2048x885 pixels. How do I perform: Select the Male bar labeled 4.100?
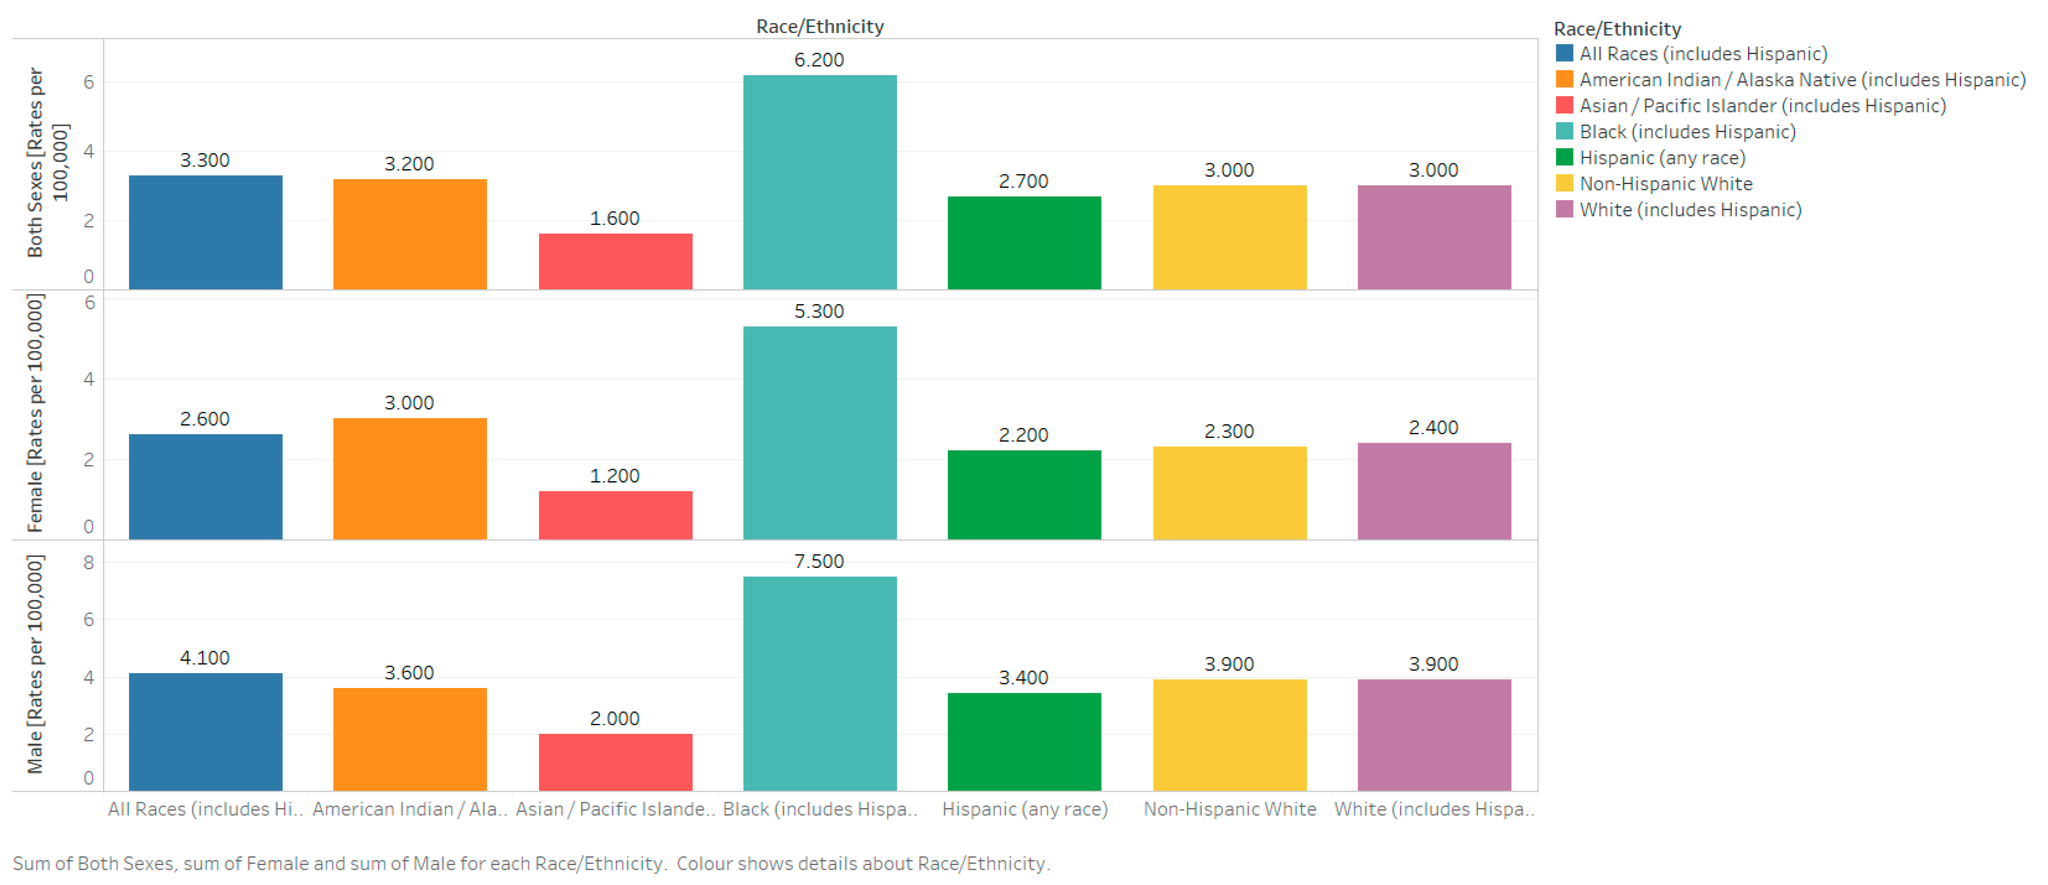pos(205,732)
